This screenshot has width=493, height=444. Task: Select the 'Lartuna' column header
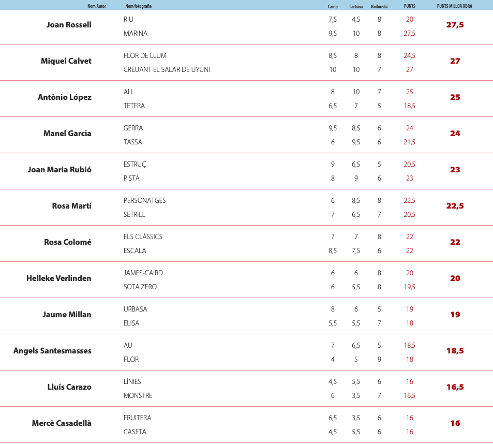click(356, 7)
